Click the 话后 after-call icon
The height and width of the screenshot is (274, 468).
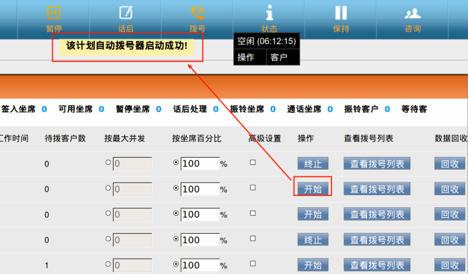click(126, 13)
